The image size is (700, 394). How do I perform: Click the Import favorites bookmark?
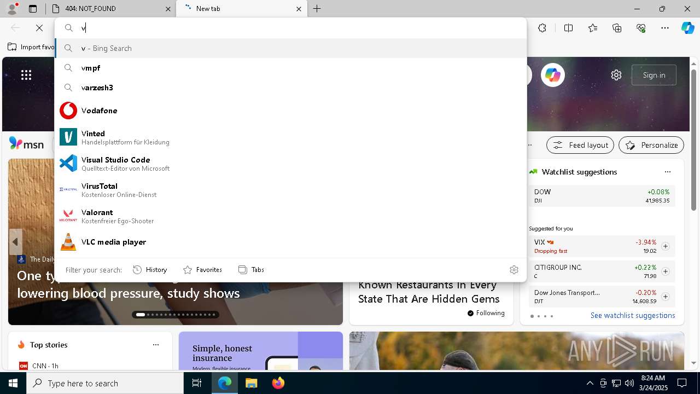pyautogui.click(x=31, y=47)
